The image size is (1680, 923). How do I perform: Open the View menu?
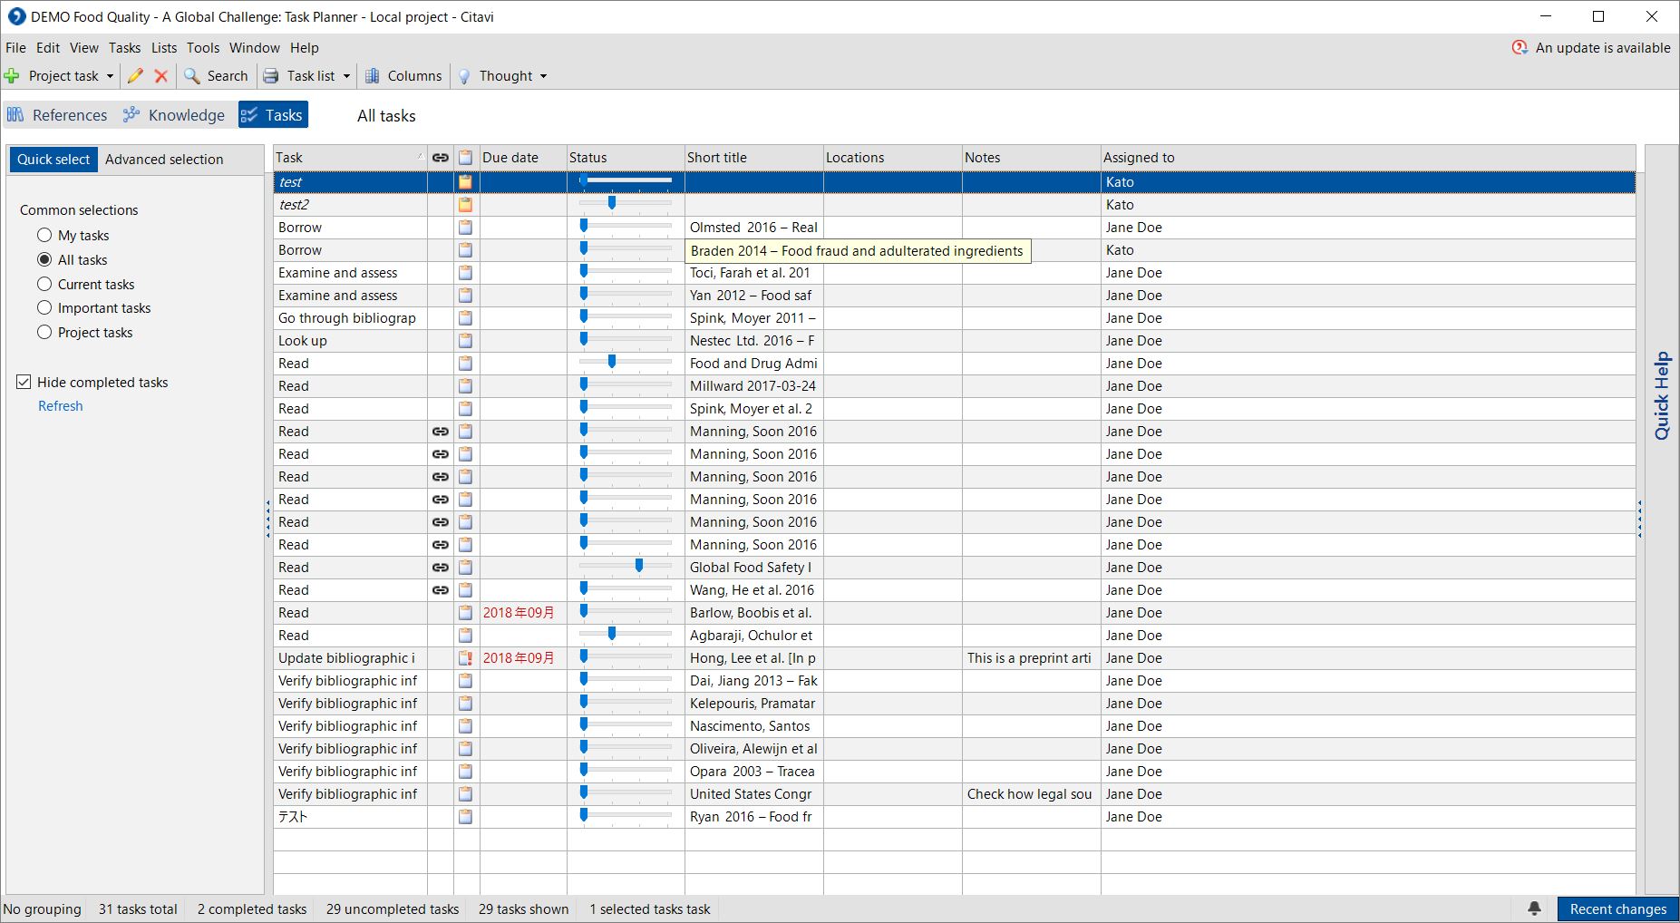[84, 48]
